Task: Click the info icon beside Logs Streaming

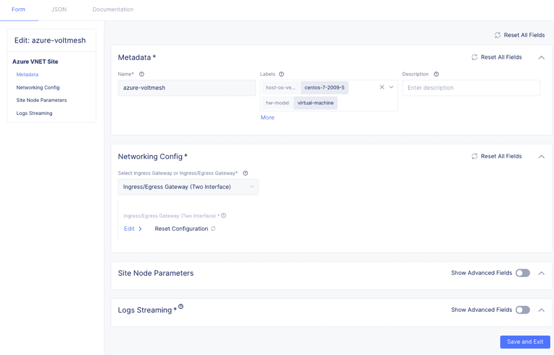Action: point(181,307)
